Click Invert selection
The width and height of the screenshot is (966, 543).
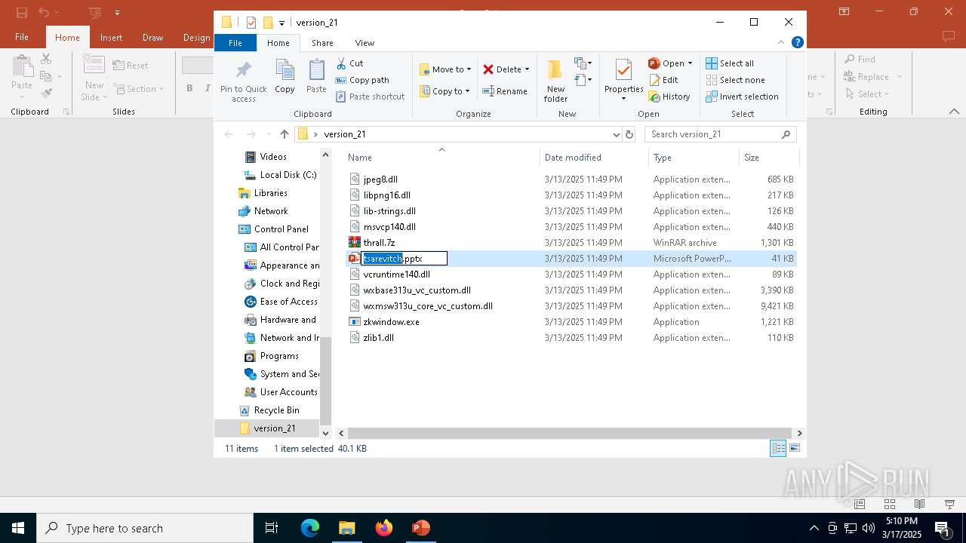pyautogui.click(x=742, y=97)
